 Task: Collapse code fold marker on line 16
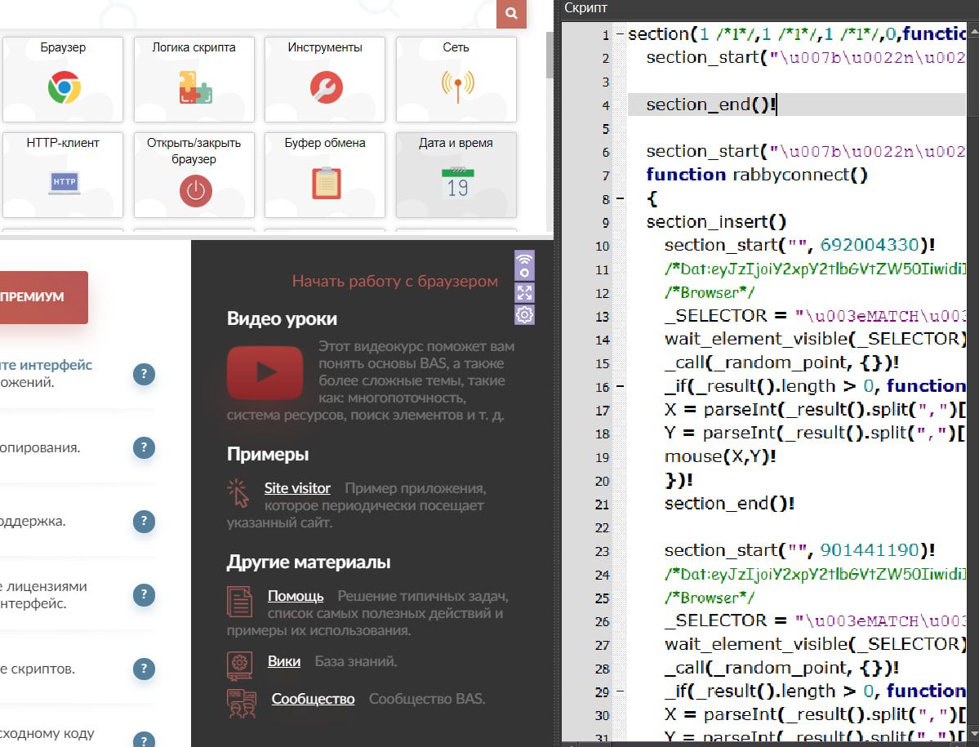[621, 386]
